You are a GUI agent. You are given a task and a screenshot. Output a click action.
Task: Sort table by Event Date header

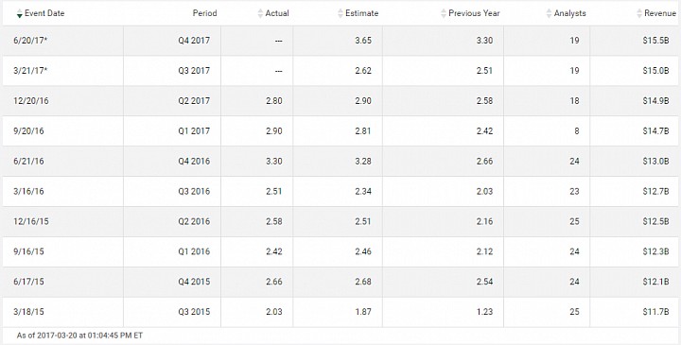click(x=44, y=13)
